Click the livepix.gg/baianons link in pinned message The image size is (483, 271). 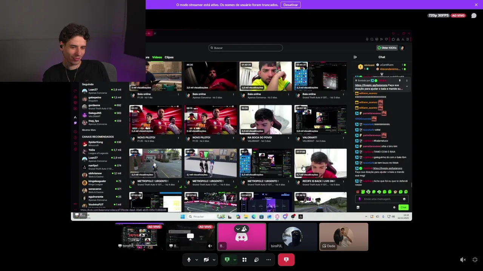pyautogui.click(x=371, y=85)
